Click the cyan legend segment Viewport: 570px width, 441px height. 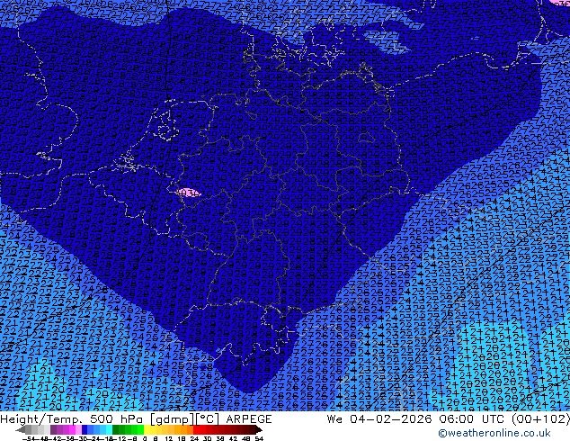point(109,430)
